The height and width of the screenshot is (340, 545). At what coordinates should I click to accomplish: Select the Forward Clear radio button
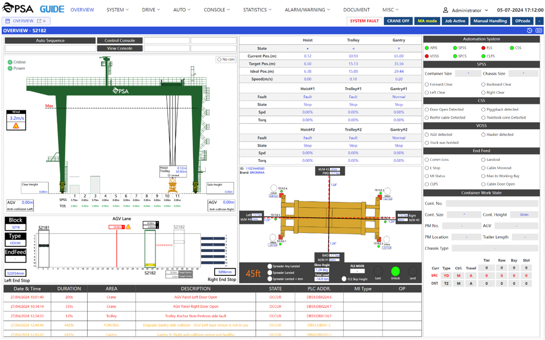pos(427,84)
